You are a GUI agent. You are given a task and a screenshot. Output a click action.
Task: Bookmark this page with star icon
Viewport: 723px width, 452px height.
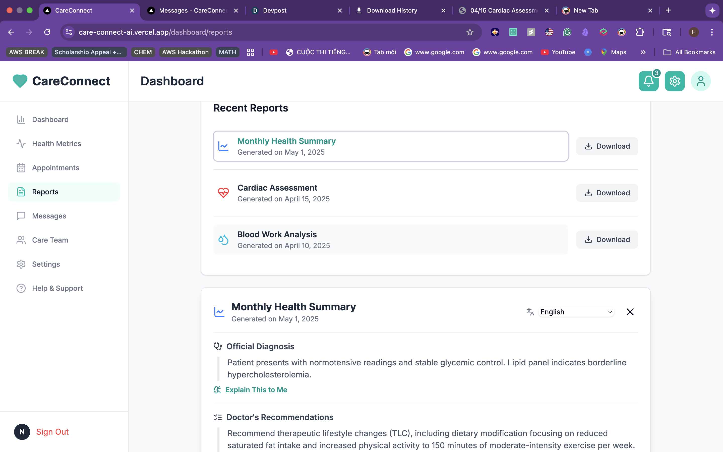pos(470,32)
